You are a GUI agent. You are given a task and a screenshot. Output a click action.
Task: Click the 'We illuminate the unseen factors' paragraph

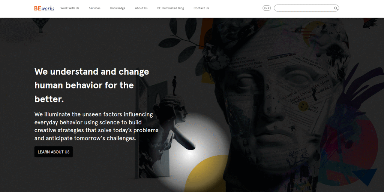point(96,126)
